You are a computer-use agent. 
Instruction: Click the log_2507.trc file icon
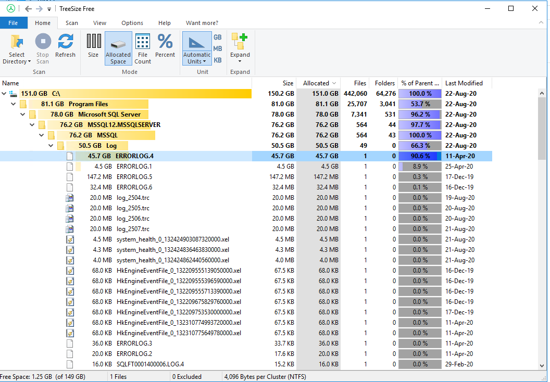pyautogui.click(x=70, y=229)
